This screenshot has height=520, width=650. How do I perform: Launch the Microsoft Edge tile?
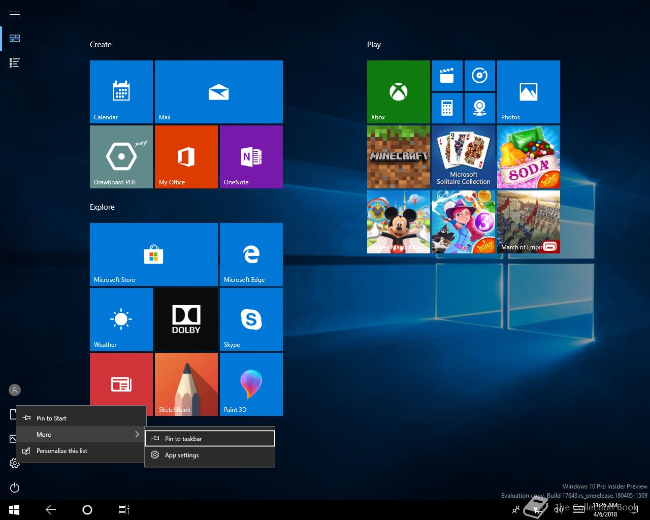tap(251, 254)
